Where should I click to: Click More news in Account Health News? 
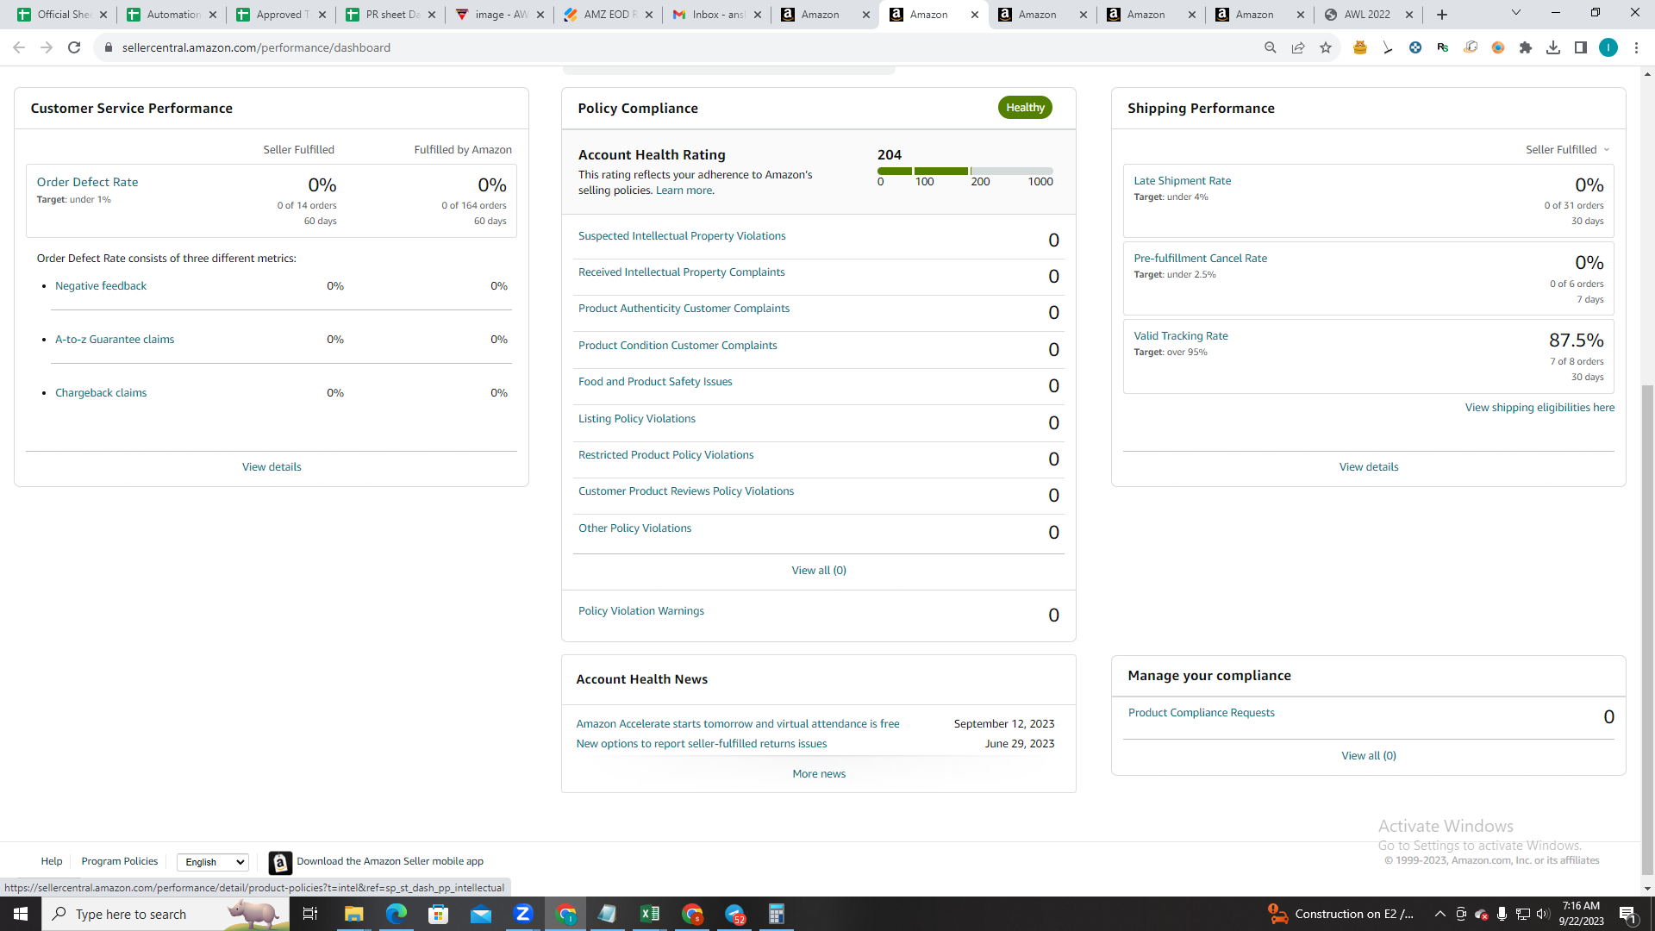(819, 774)
